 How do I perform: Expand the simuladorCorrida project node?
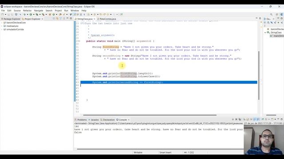click(x=2, y=30)
